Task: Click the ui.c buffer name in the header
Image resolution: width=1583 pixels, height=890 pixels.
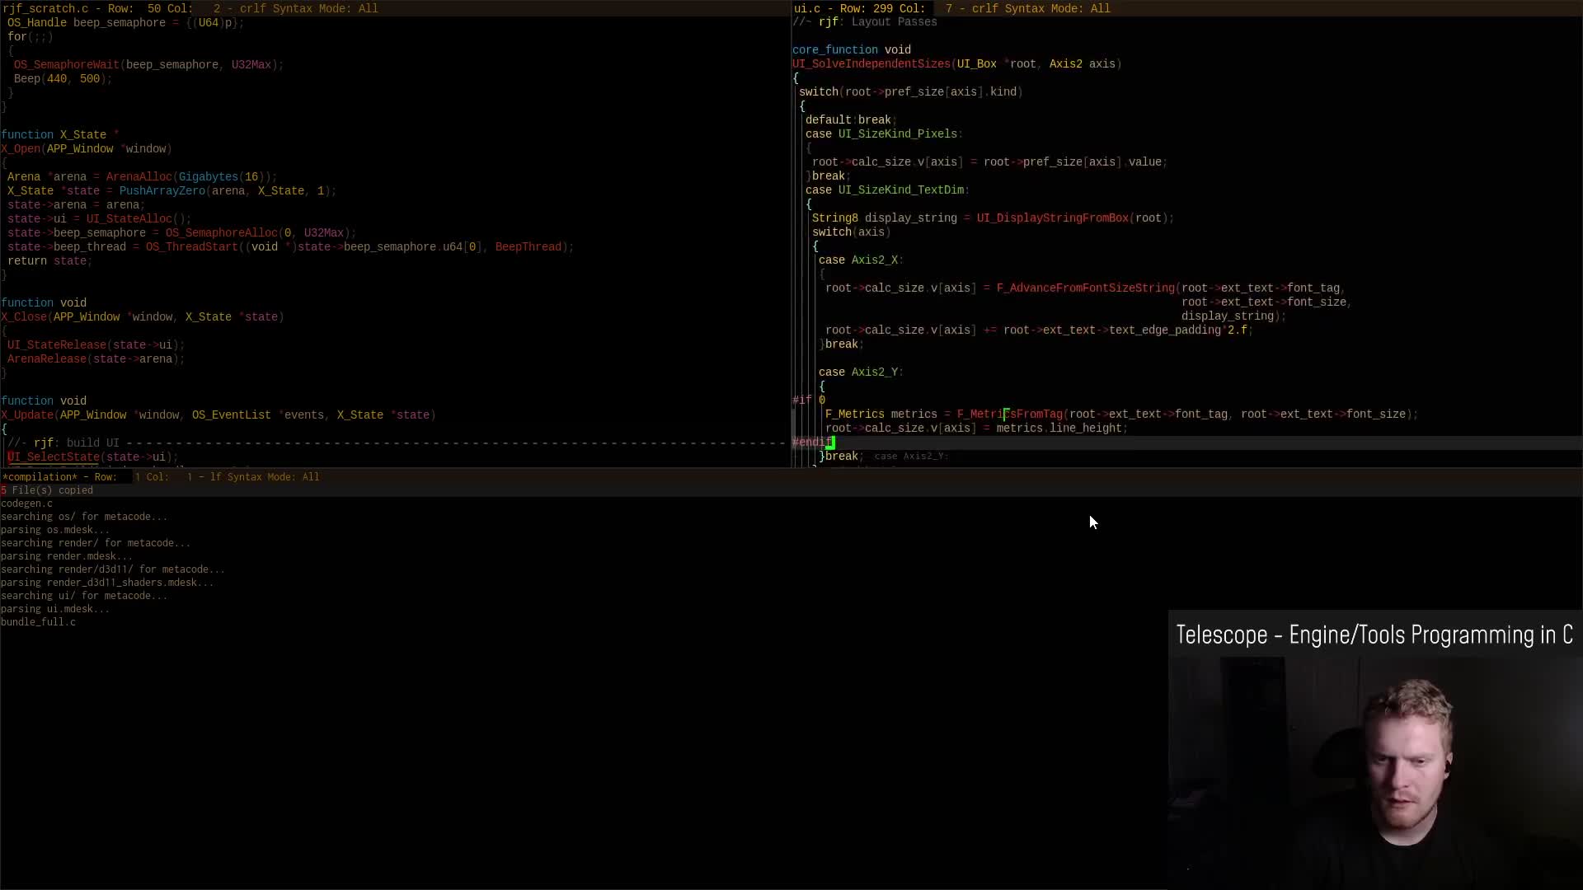Action: pyautogui.click(x=807, y=8)
